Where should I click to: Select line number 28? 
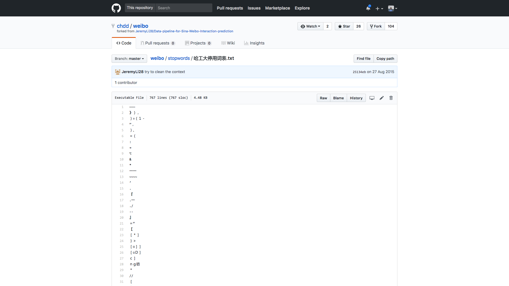coord(121,264)
